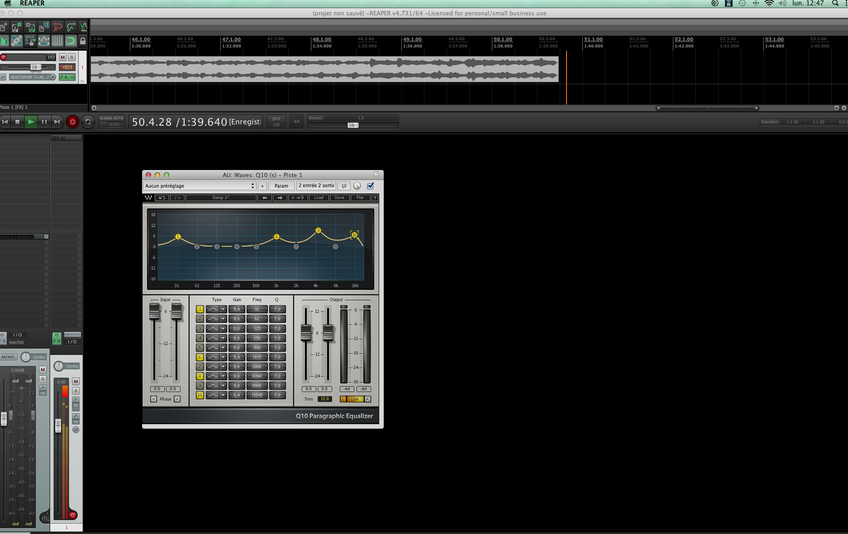848x534 pixels.
Task: Click the Play button in transport bar
Action: click(30, 122)
